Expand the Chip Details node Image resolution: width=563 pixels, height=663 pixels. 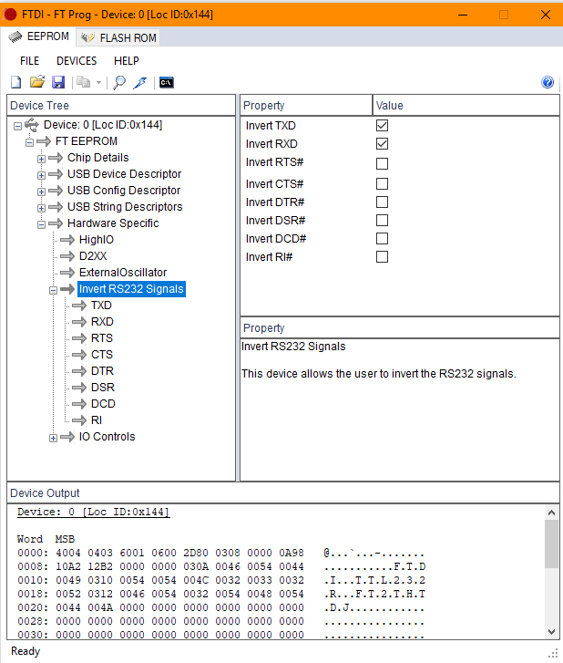click(x=41, y=159)
